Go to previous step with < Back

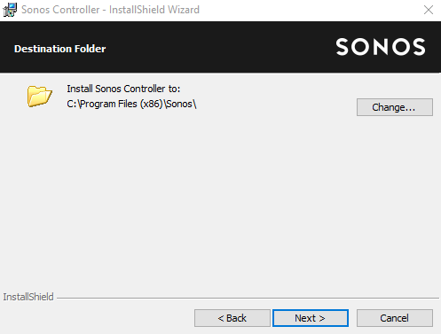point(232,318)
